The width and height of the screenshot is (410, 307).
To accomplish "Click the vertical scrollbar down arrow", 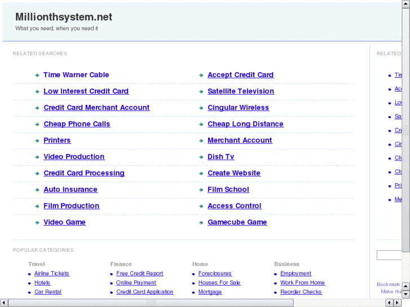I will point(406,295).
